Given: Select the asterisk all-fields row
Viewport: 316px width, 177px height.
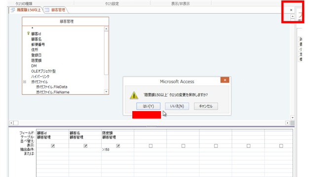Looking at the screenshot, I should point(32,28).
